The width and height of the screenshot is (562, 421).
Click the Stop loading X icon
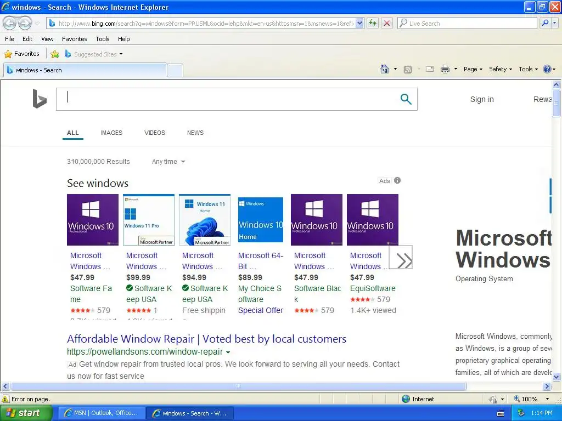[387, 23]
